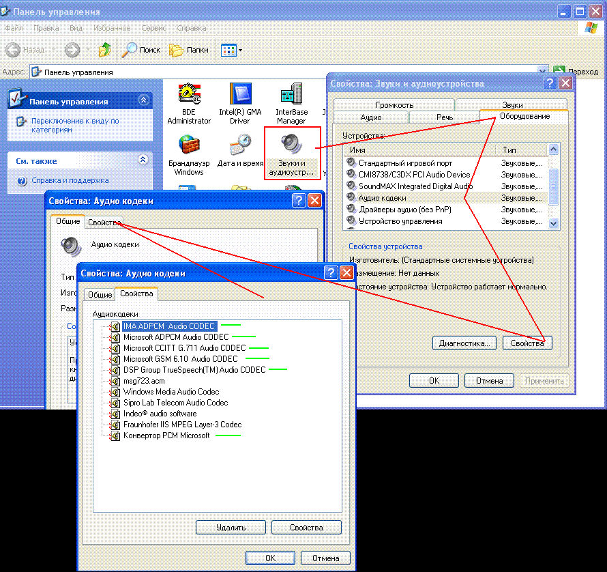Open the Файл menu
Screen dimensions: 607x572
14,28
